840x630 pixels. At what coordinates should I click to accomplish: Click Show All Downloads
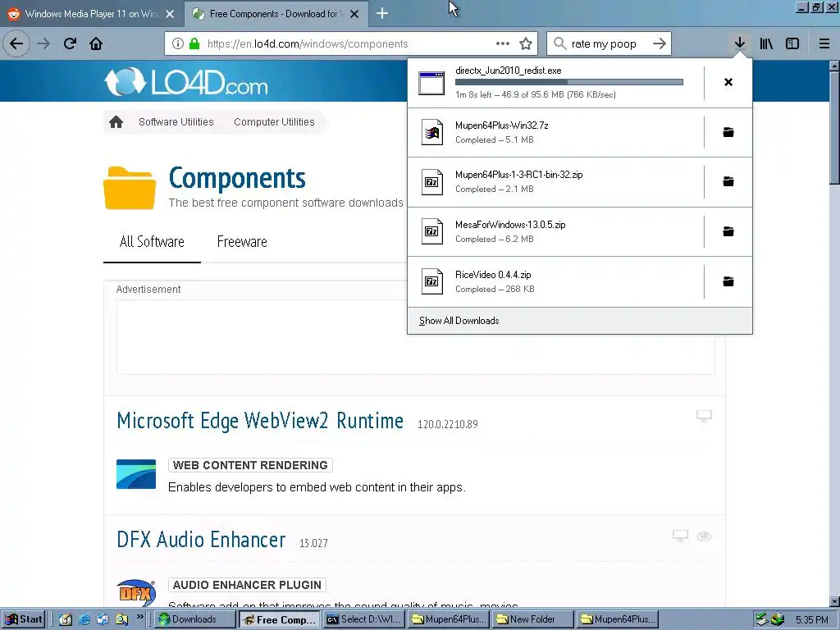[459, 321]
